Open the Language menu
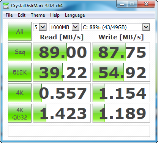The width and height of the screenshot is (158, 143). [x=75, y=15]
